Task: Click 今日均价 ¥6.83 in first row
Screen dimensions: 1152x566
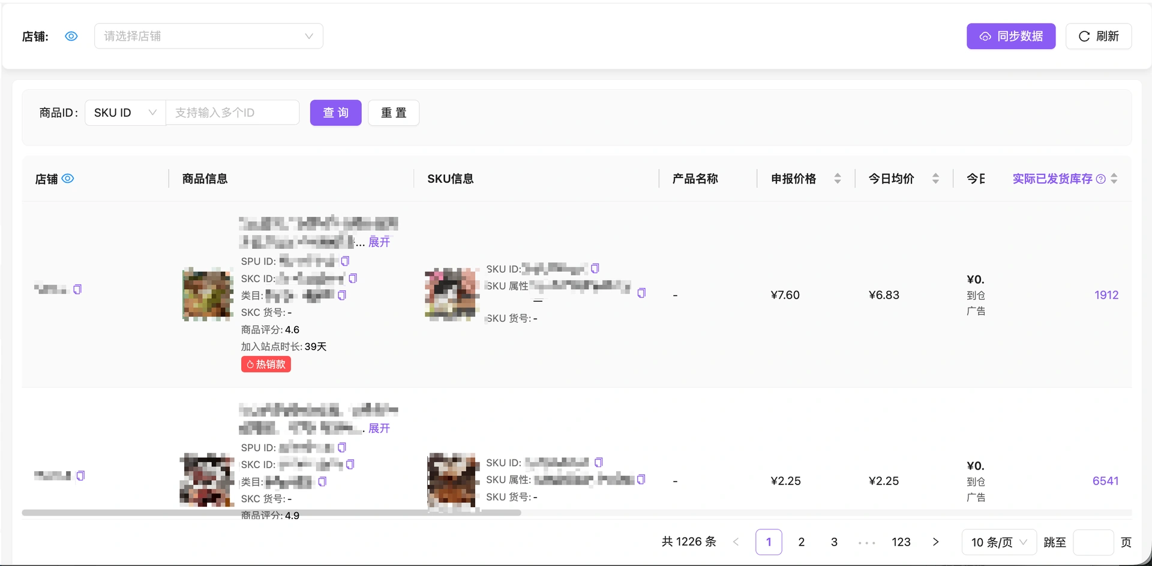Action: tap(884, 295)
